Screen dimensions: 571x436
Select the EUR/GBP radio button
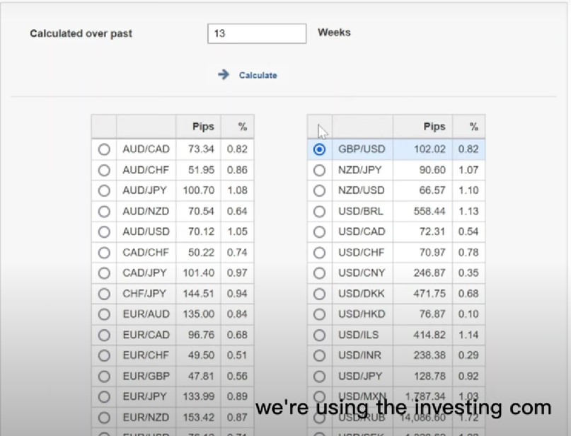coord(104,376)
